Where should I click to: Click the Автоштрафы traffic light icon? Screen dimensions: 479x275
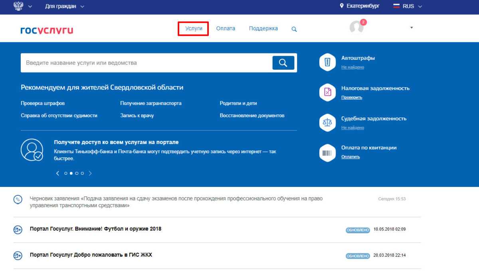pyautogui.click(x=327, y=62)
